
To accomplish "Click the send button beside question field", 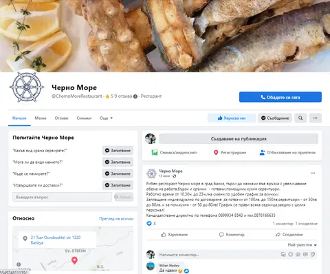I will click(x=124, y=197).
